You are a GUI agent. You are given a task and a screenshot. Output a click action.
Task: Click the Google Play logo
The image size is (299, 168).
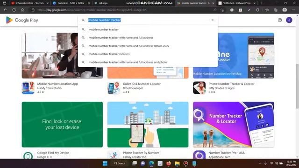22,20
